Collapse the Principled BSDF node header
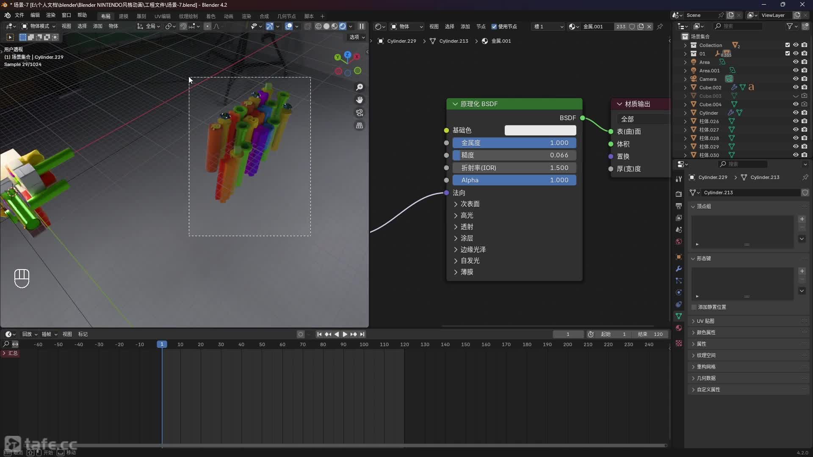This screenshot has width=813, height=457. 455,104
